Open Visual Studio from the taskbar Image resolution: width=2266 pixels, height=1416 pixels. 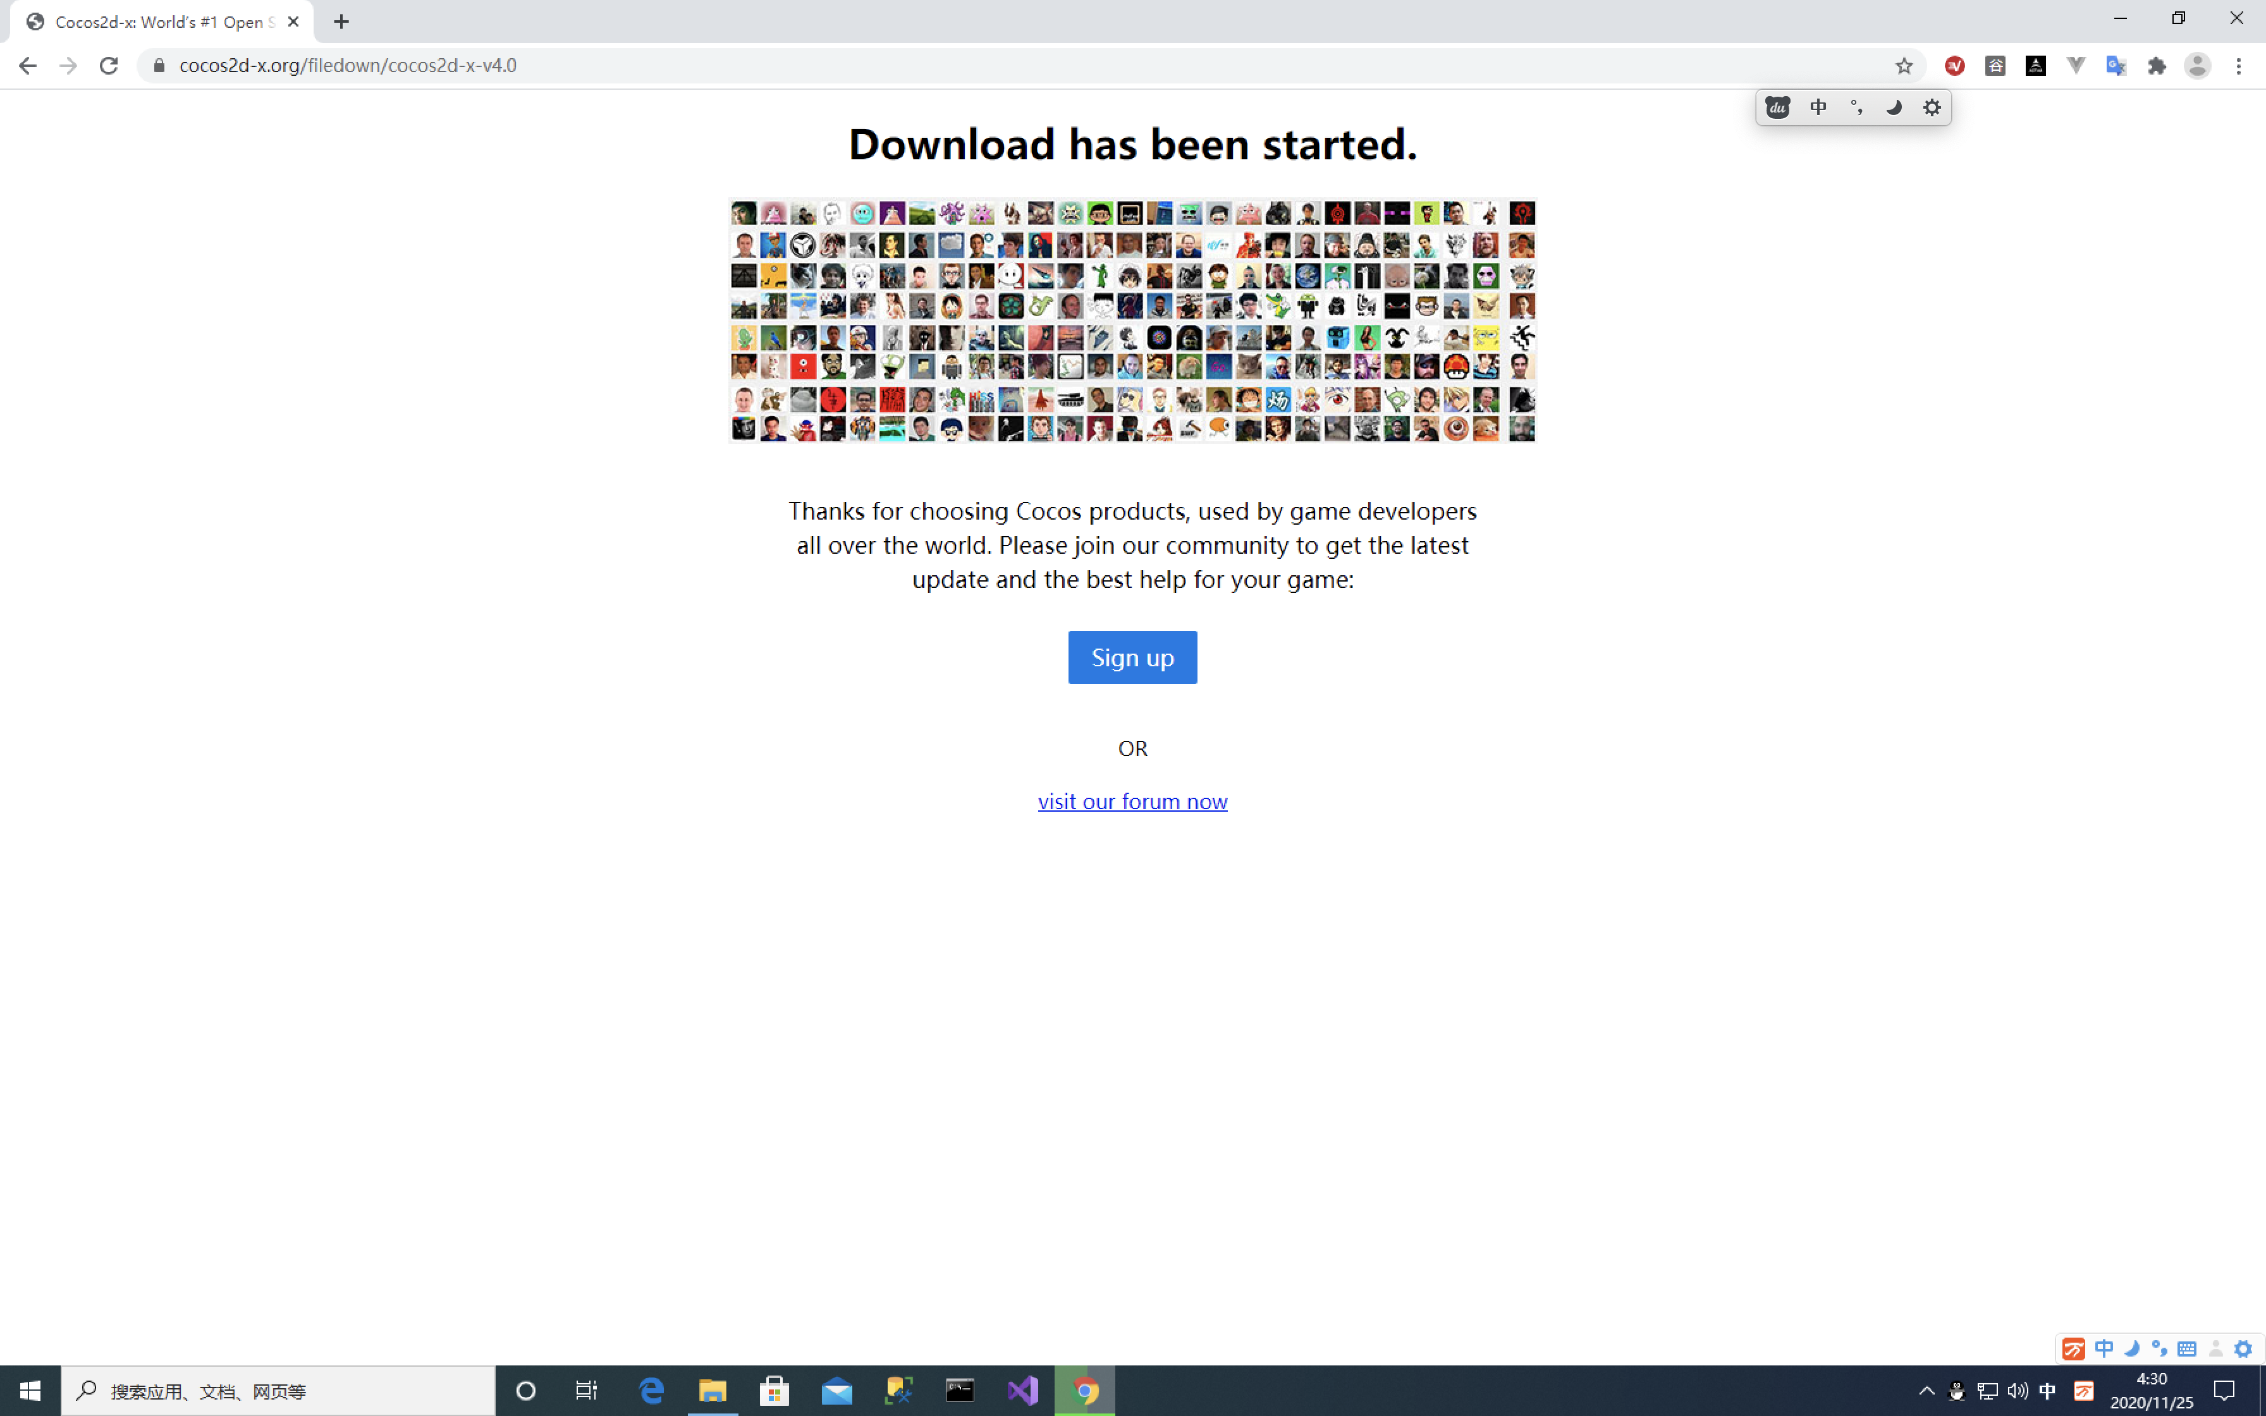pyautogui.click(x=1022, y=1391)
